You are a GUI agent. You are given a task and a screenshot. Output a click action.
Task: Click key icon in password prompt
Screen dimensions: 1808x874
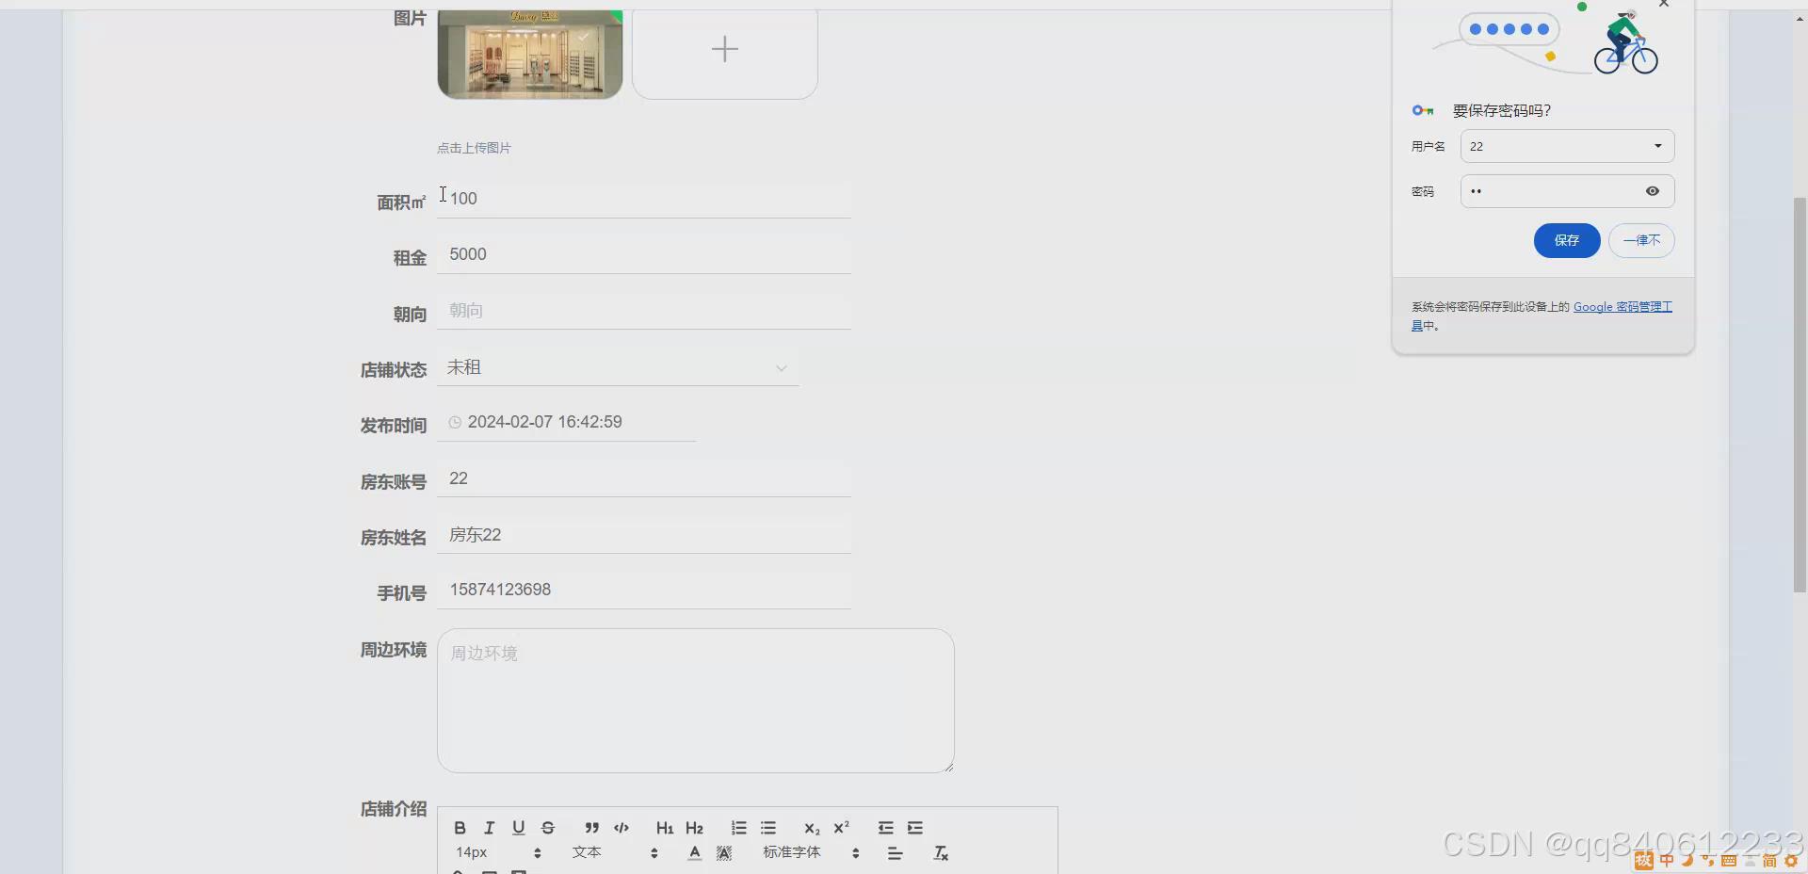pos(1423,111)
